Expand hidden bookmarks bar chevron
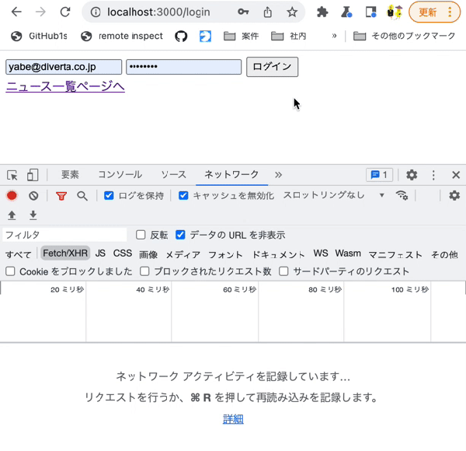Viewport: 466px width, 451px height. point(334,36)
